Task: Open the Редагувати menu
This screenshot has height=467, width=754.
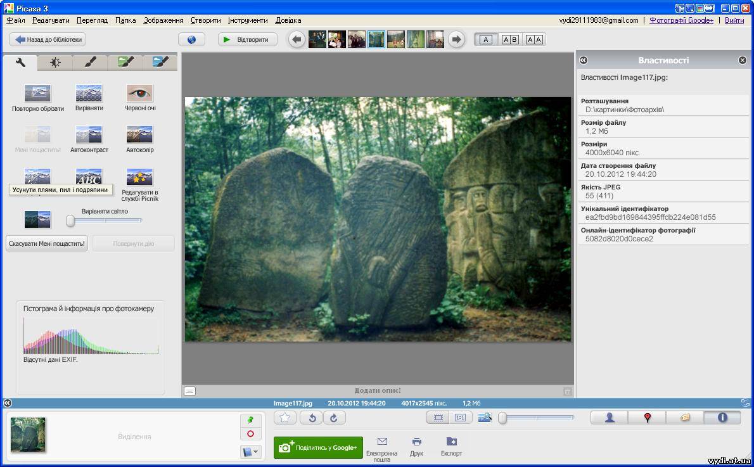Action: point(51,20)
